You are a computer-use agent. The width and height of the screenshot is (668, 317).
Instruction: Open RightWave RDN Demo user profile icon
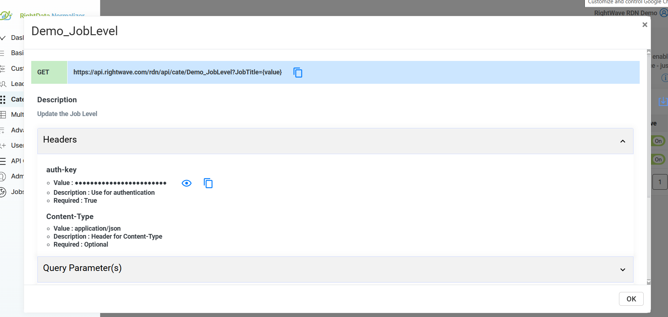(664, 13)
